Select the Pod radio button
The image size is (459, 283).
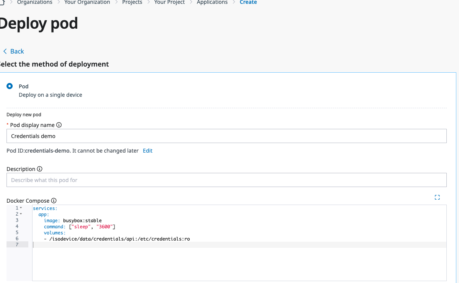coord(10,86)
